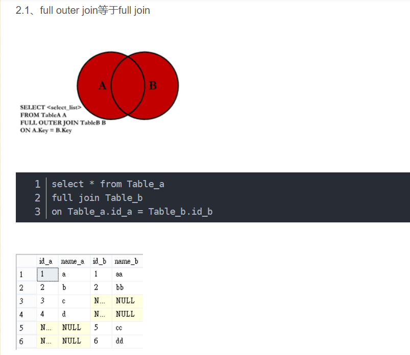Click code line 'on Table_a.id_a = Table_b.id_b'

132,211
